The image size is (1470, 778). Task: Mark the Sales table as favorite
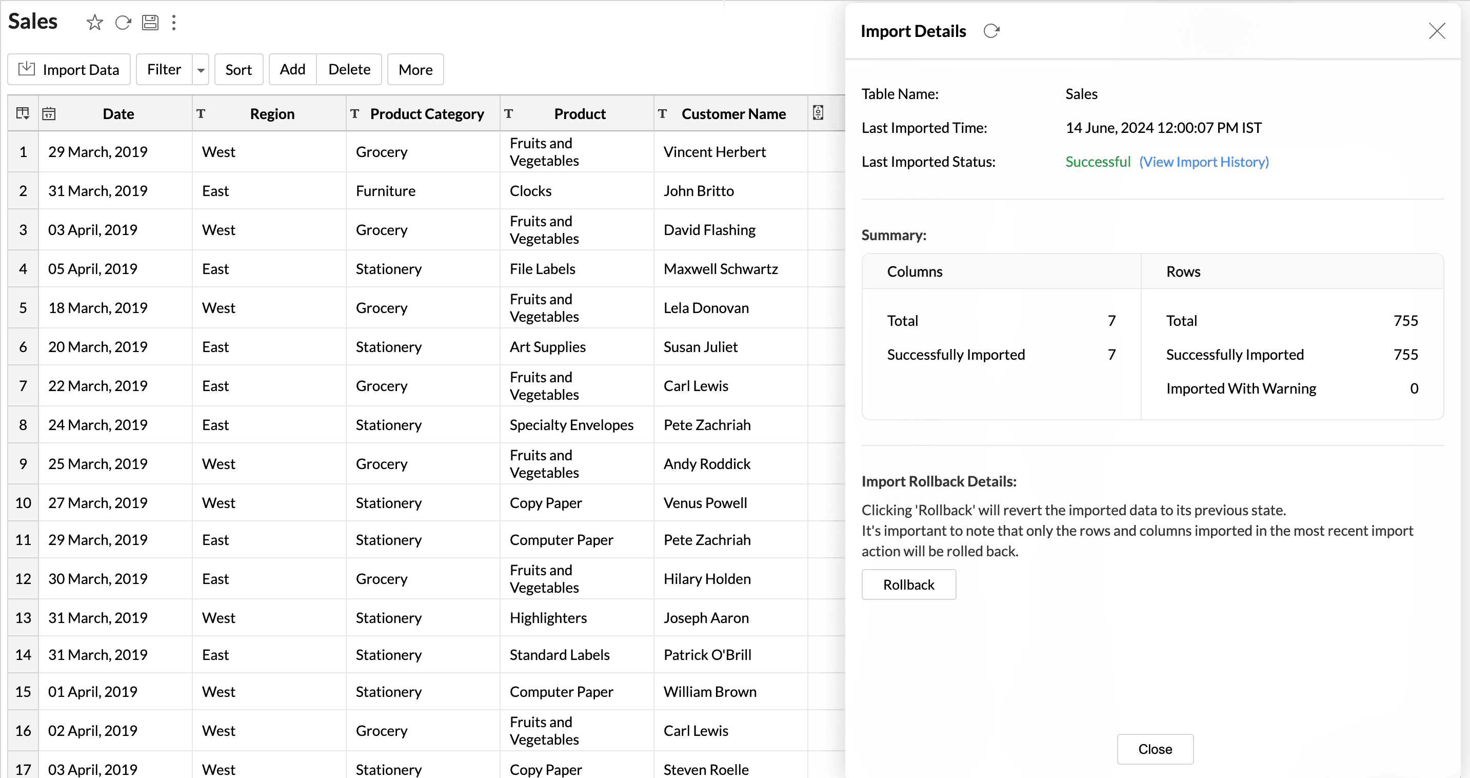[x=95, y=23]
